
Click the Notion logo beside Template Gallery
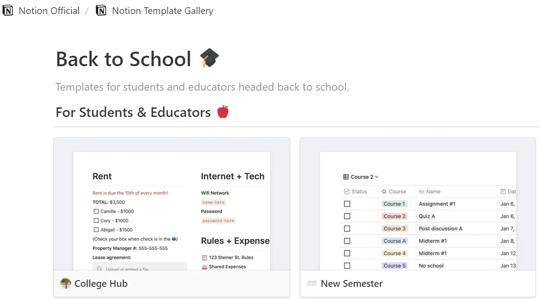101,11
